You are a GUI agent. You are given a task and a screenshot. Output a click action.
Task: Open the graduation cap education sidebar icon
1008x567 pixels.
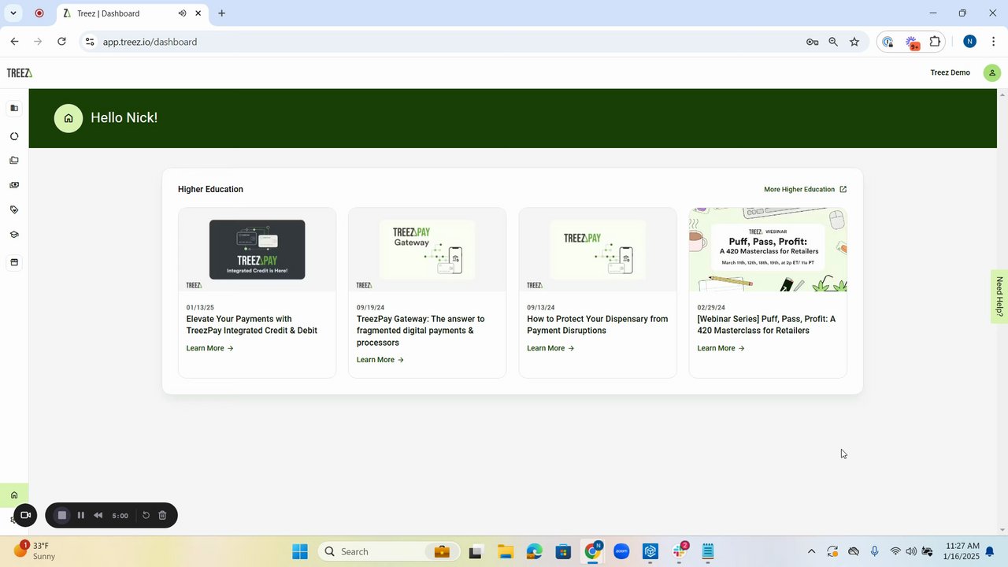pyautogui.click(x=14, y=235)
